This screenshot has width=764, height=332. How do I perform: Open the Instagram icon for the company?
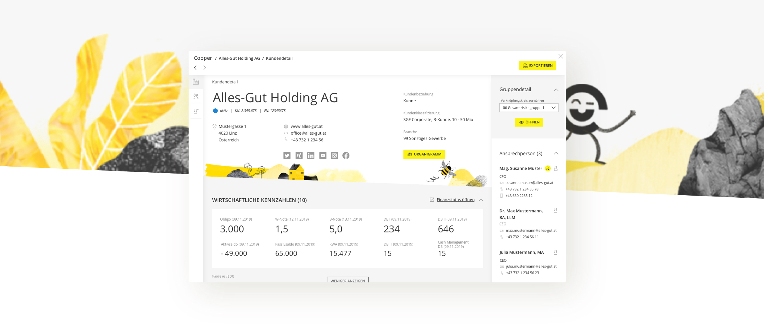[x=334, y=155]
